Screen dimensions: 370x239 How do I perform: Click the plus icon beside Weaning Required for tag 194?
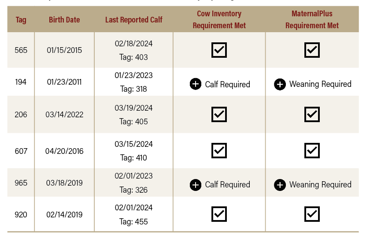pyautogui.click(x=280, y=84)
